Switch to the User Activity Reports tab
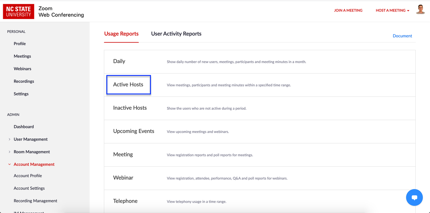 [176, 33]
